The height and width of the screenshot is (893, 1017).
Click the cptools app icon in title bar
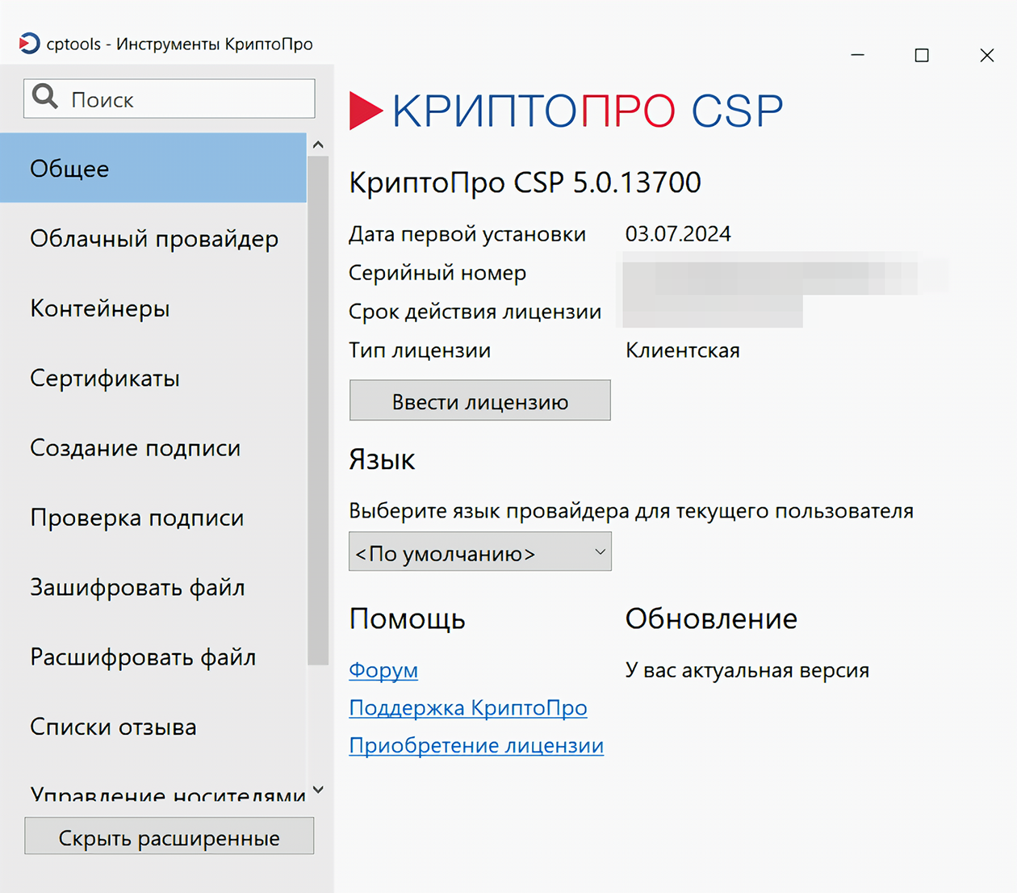pos(29,43)
